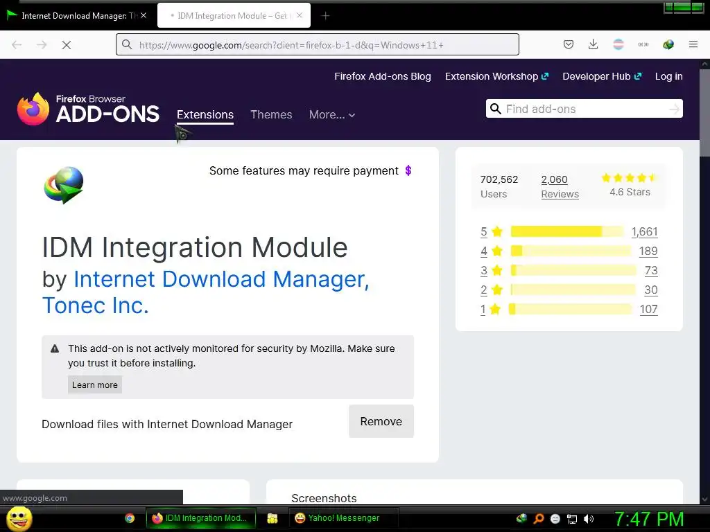
Task: Click the 7:47 PM taskbar clock
Action: coord(648,519)
